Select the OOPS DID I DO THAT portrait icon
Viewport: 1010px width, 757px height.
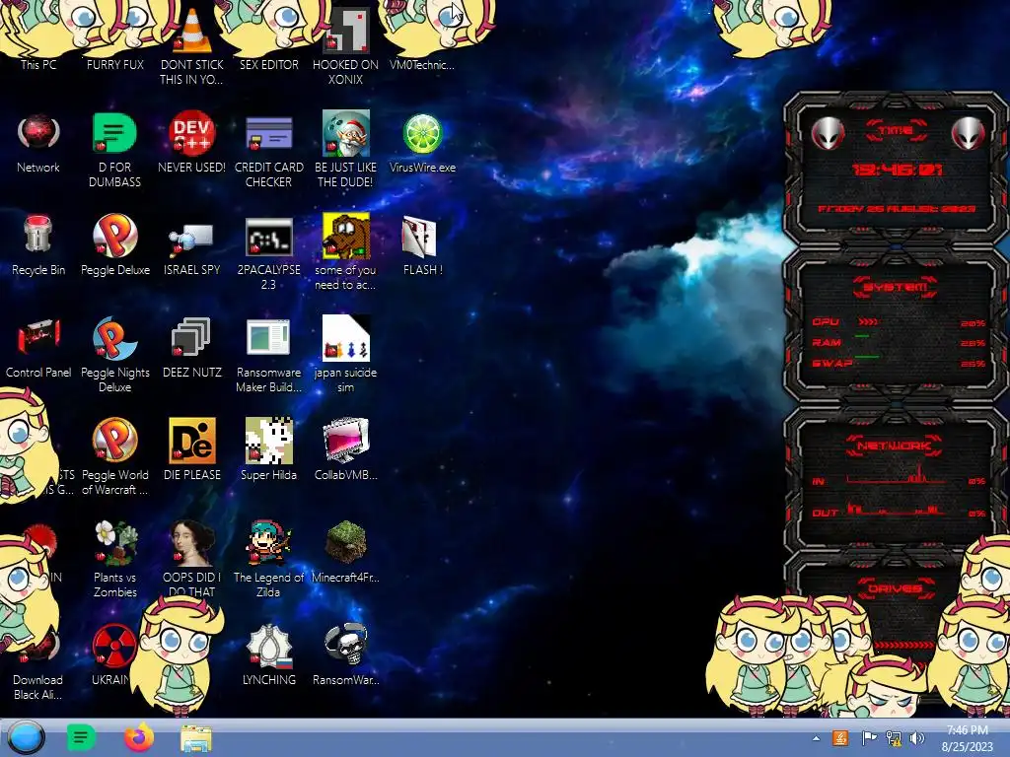coord(191,543)
